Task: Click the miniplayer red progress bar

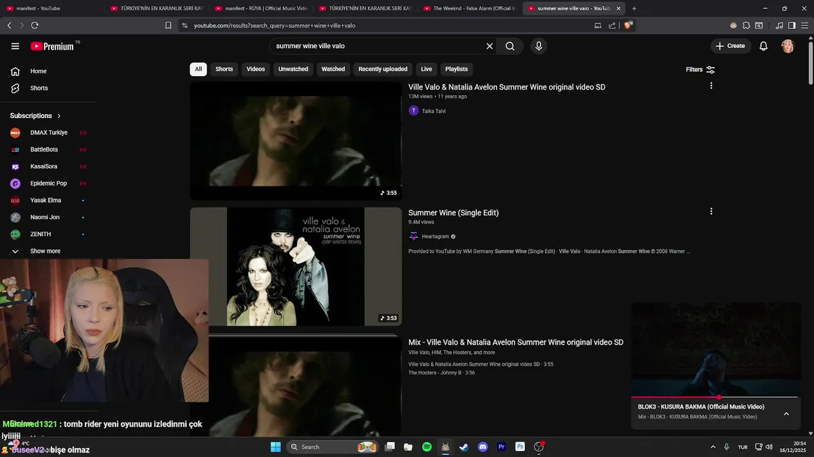Action: coord(714,397)
